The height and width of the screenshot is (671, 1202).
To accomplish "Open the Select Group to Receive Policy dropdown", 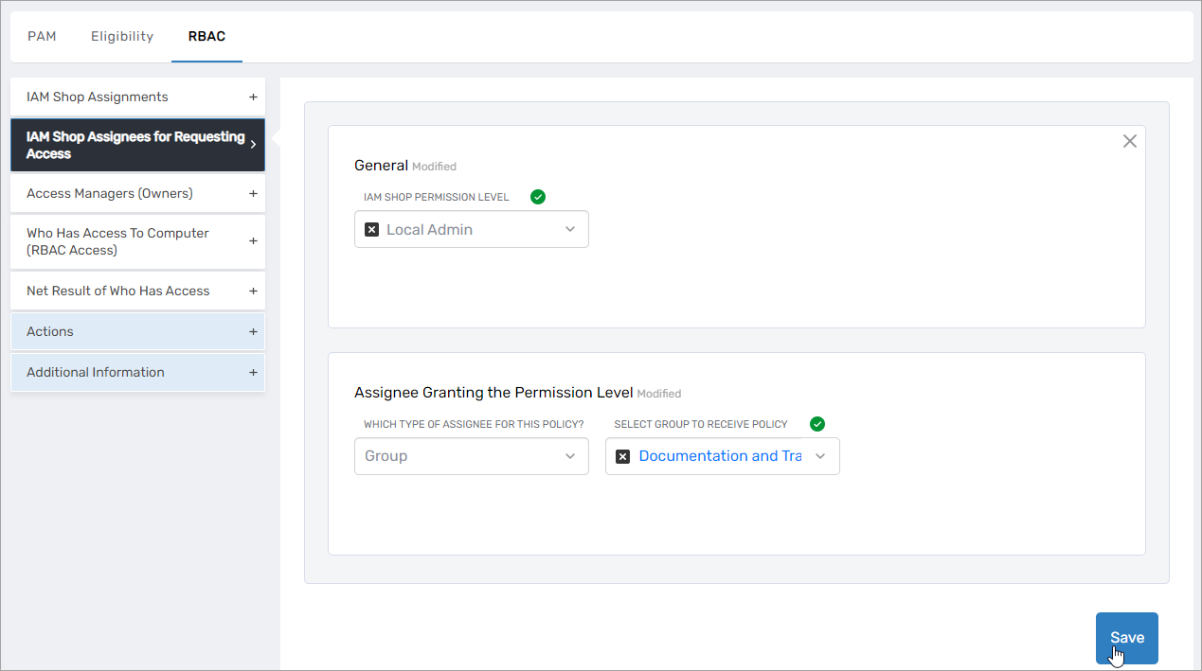I will coord(820,456).
